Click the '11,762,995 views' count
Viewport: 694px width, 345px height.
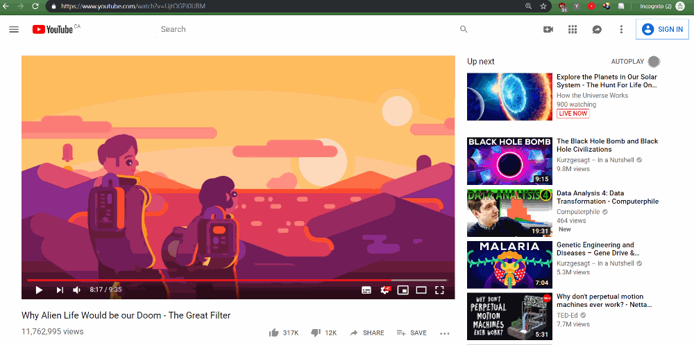tap(52, 331)
